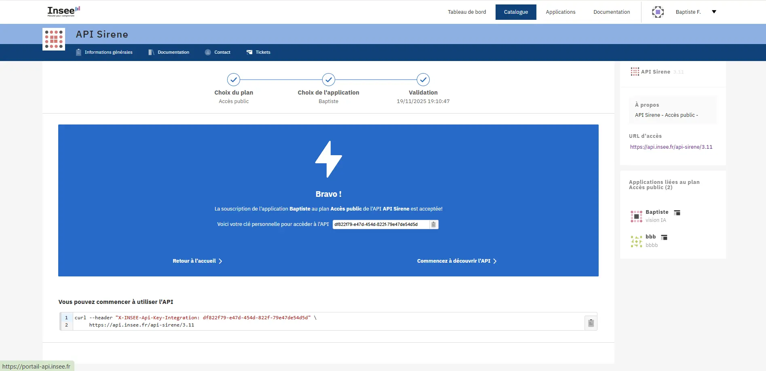Open the api-sirene/3.11 access URL link
This screenshot has height=371, width=766.
point(671,147)
